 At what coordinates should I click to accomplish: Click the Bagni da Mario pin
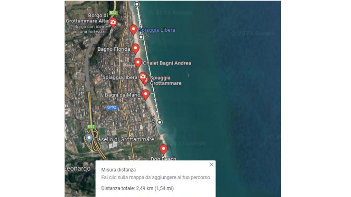pos(146,95)
